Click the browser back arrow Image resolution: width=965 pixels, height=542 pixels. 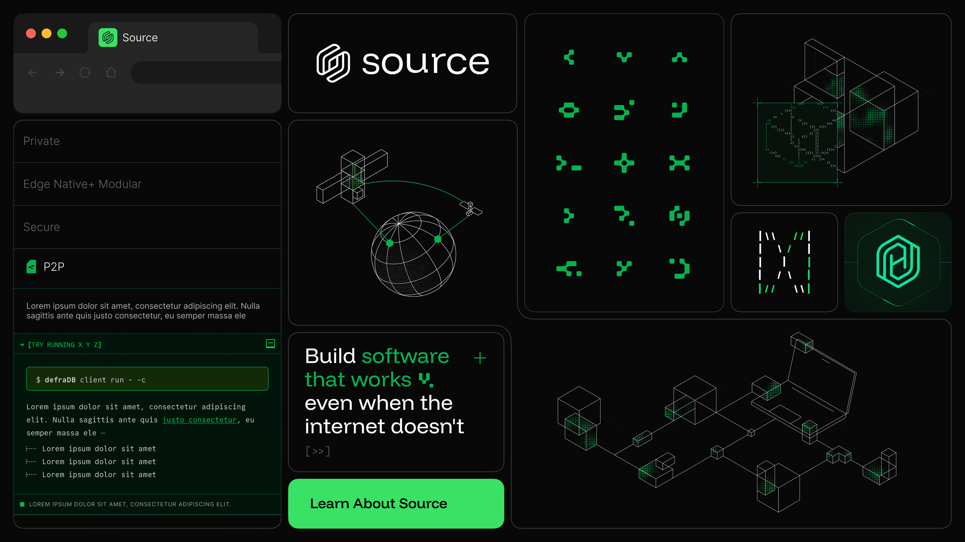[33, 73]
